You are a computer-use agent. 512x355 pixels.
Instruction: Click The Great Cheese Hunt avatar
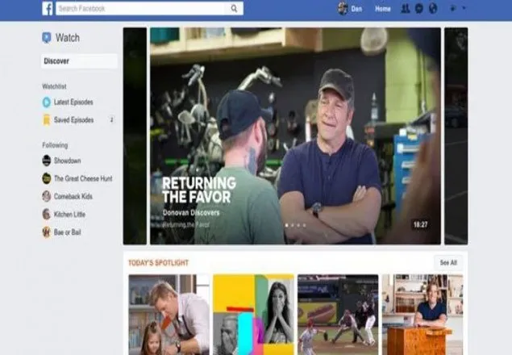(x=47, y=178)
